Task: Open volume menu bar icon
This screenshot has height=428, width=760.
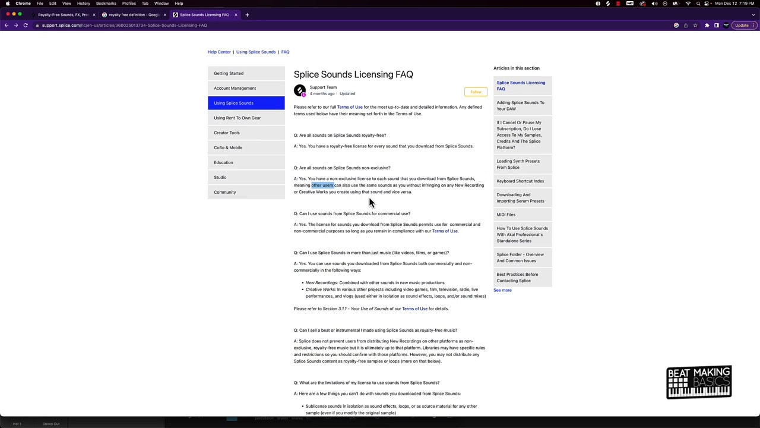Action: click(x=654, y=4)
